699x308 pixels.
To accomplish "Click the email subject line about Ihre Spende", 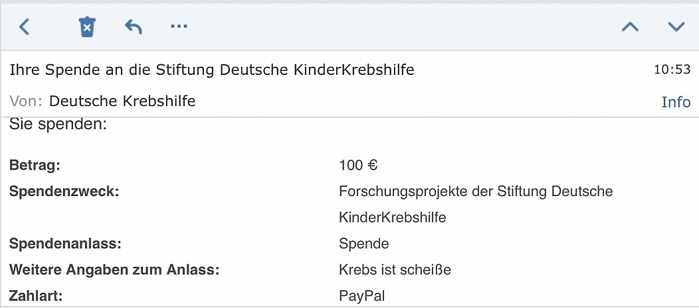I will click(x=212, y=70).
